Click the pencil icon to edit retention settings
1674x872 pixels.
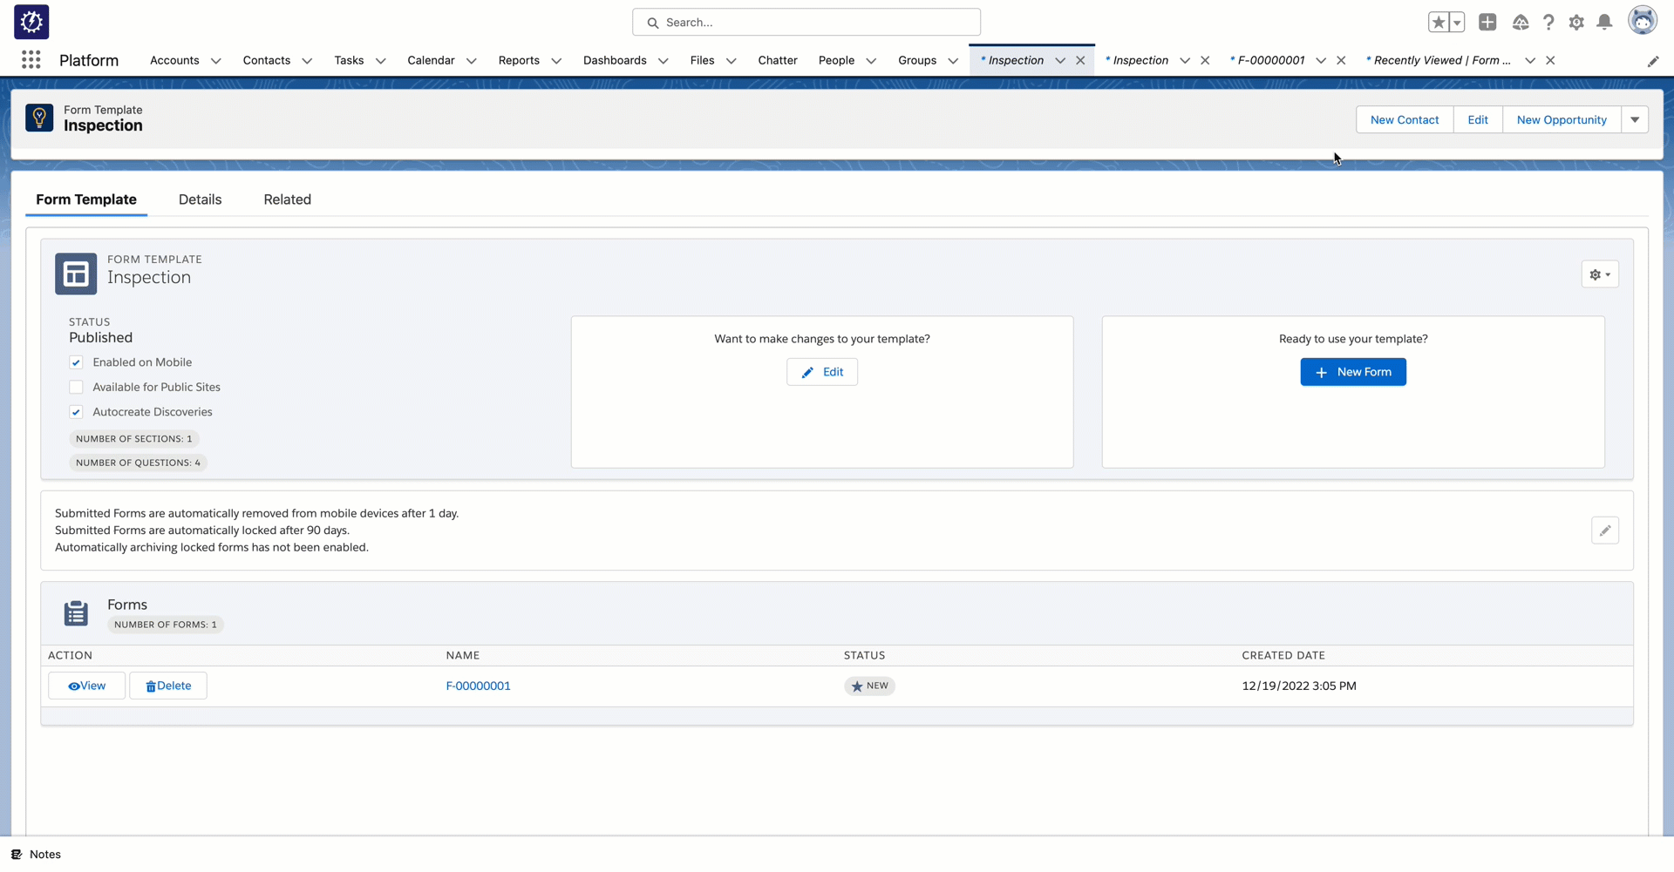[x=1605, y=531]
